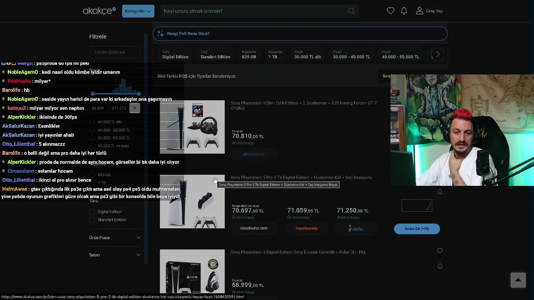The image size is (534, 300).
Task: Click the idefix seller button
Action: coord(356,228)
